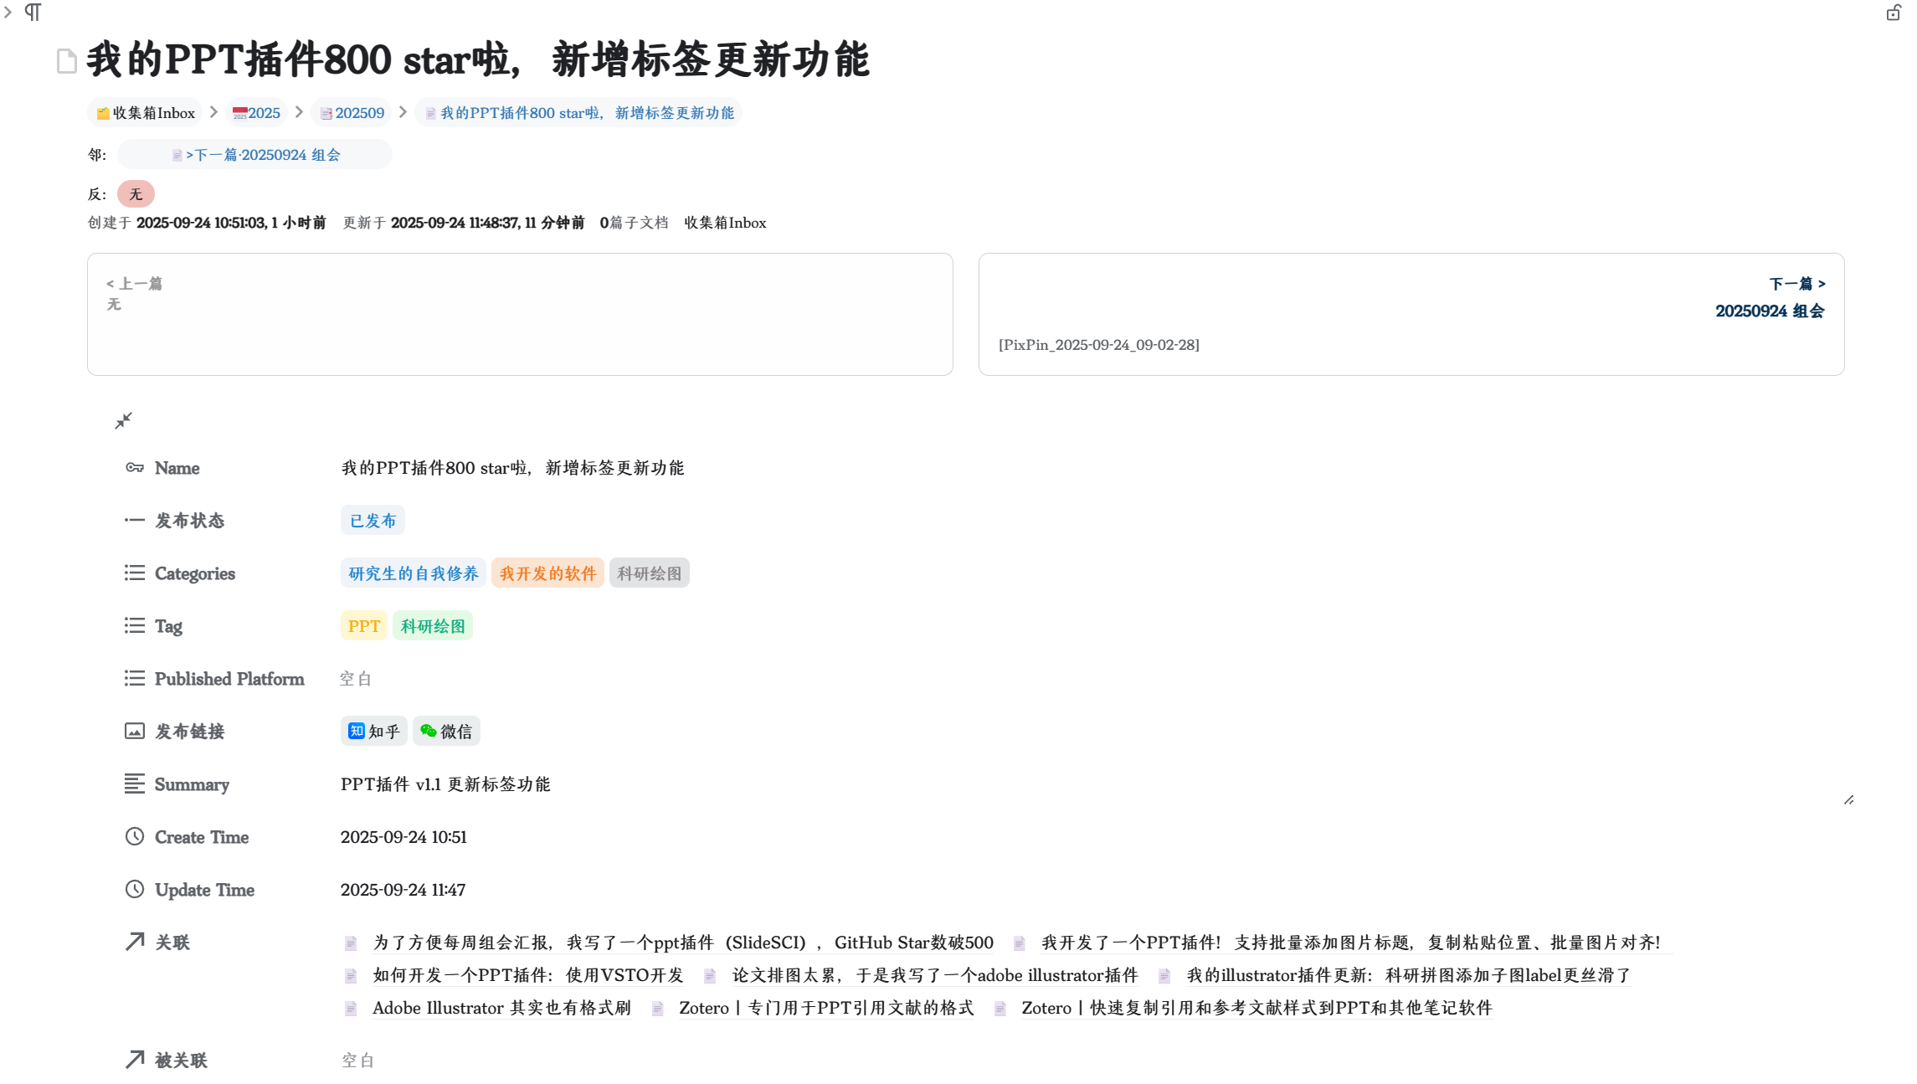Select the 2025 breadcrumb item
Image resolution: width=1917 pixels, height=1084 pixels.
click(256, 113)
